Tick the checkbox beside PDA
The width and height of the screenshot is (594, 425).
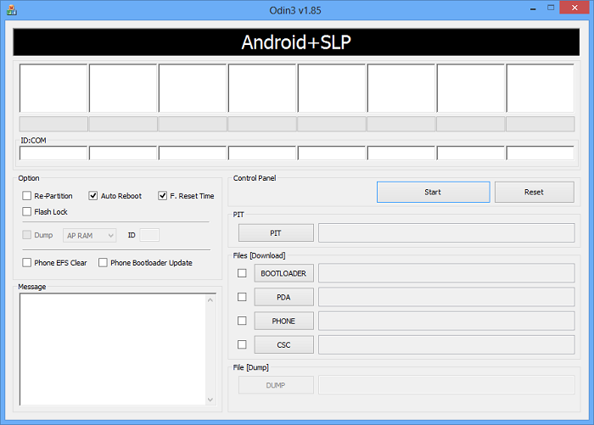point(242,297)
